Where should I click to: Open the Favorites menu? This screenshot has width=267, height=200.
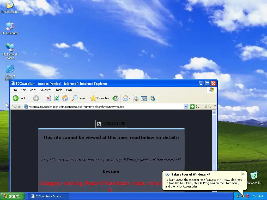coord(45,90)
